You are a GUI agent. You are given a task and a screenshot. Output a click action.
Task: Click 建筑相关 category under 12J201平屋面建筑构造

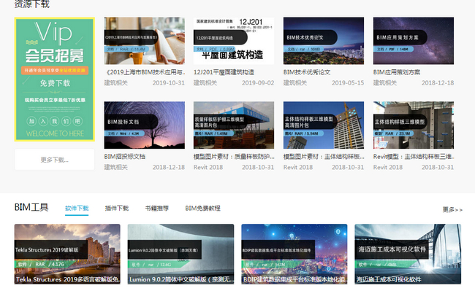(205, 83)
